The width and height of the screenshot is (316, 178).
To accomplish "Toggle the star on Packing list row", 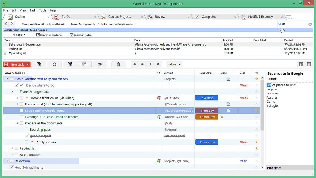I will [x=257, y=148].
